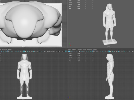Toggle Gate Mask in front view panel
The height and width of the screenshot is (100, 134).
[x=14, y=51]
